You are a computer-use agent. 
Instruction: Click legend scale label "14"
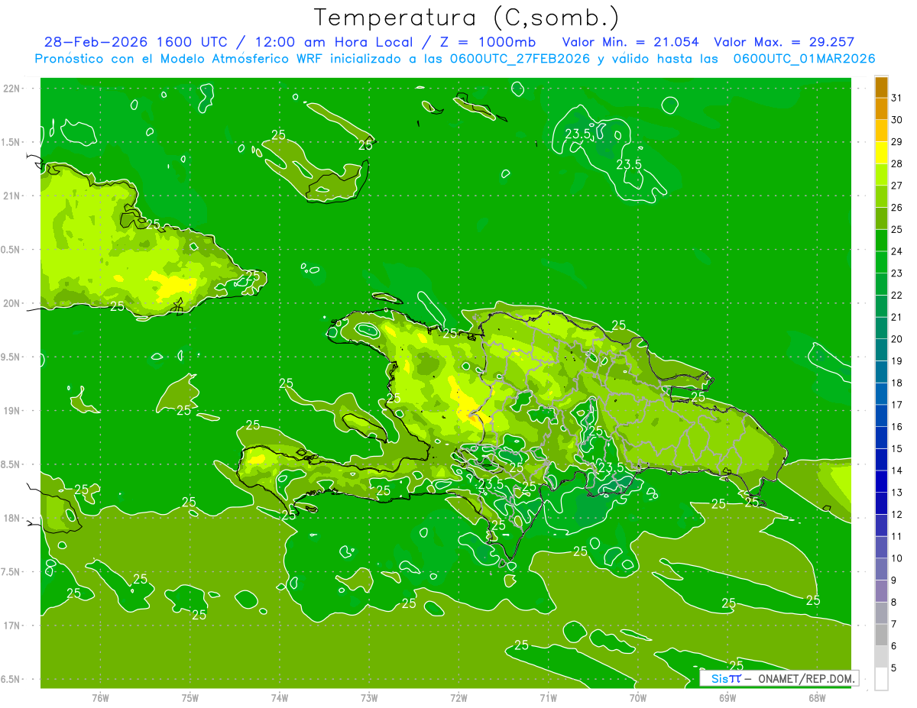pos(897,470)
